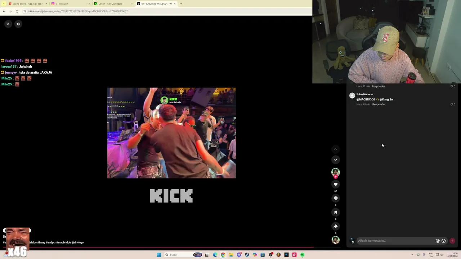
Task: Reply to Edian Munerve's comment
Action: [x=379, y=104]
